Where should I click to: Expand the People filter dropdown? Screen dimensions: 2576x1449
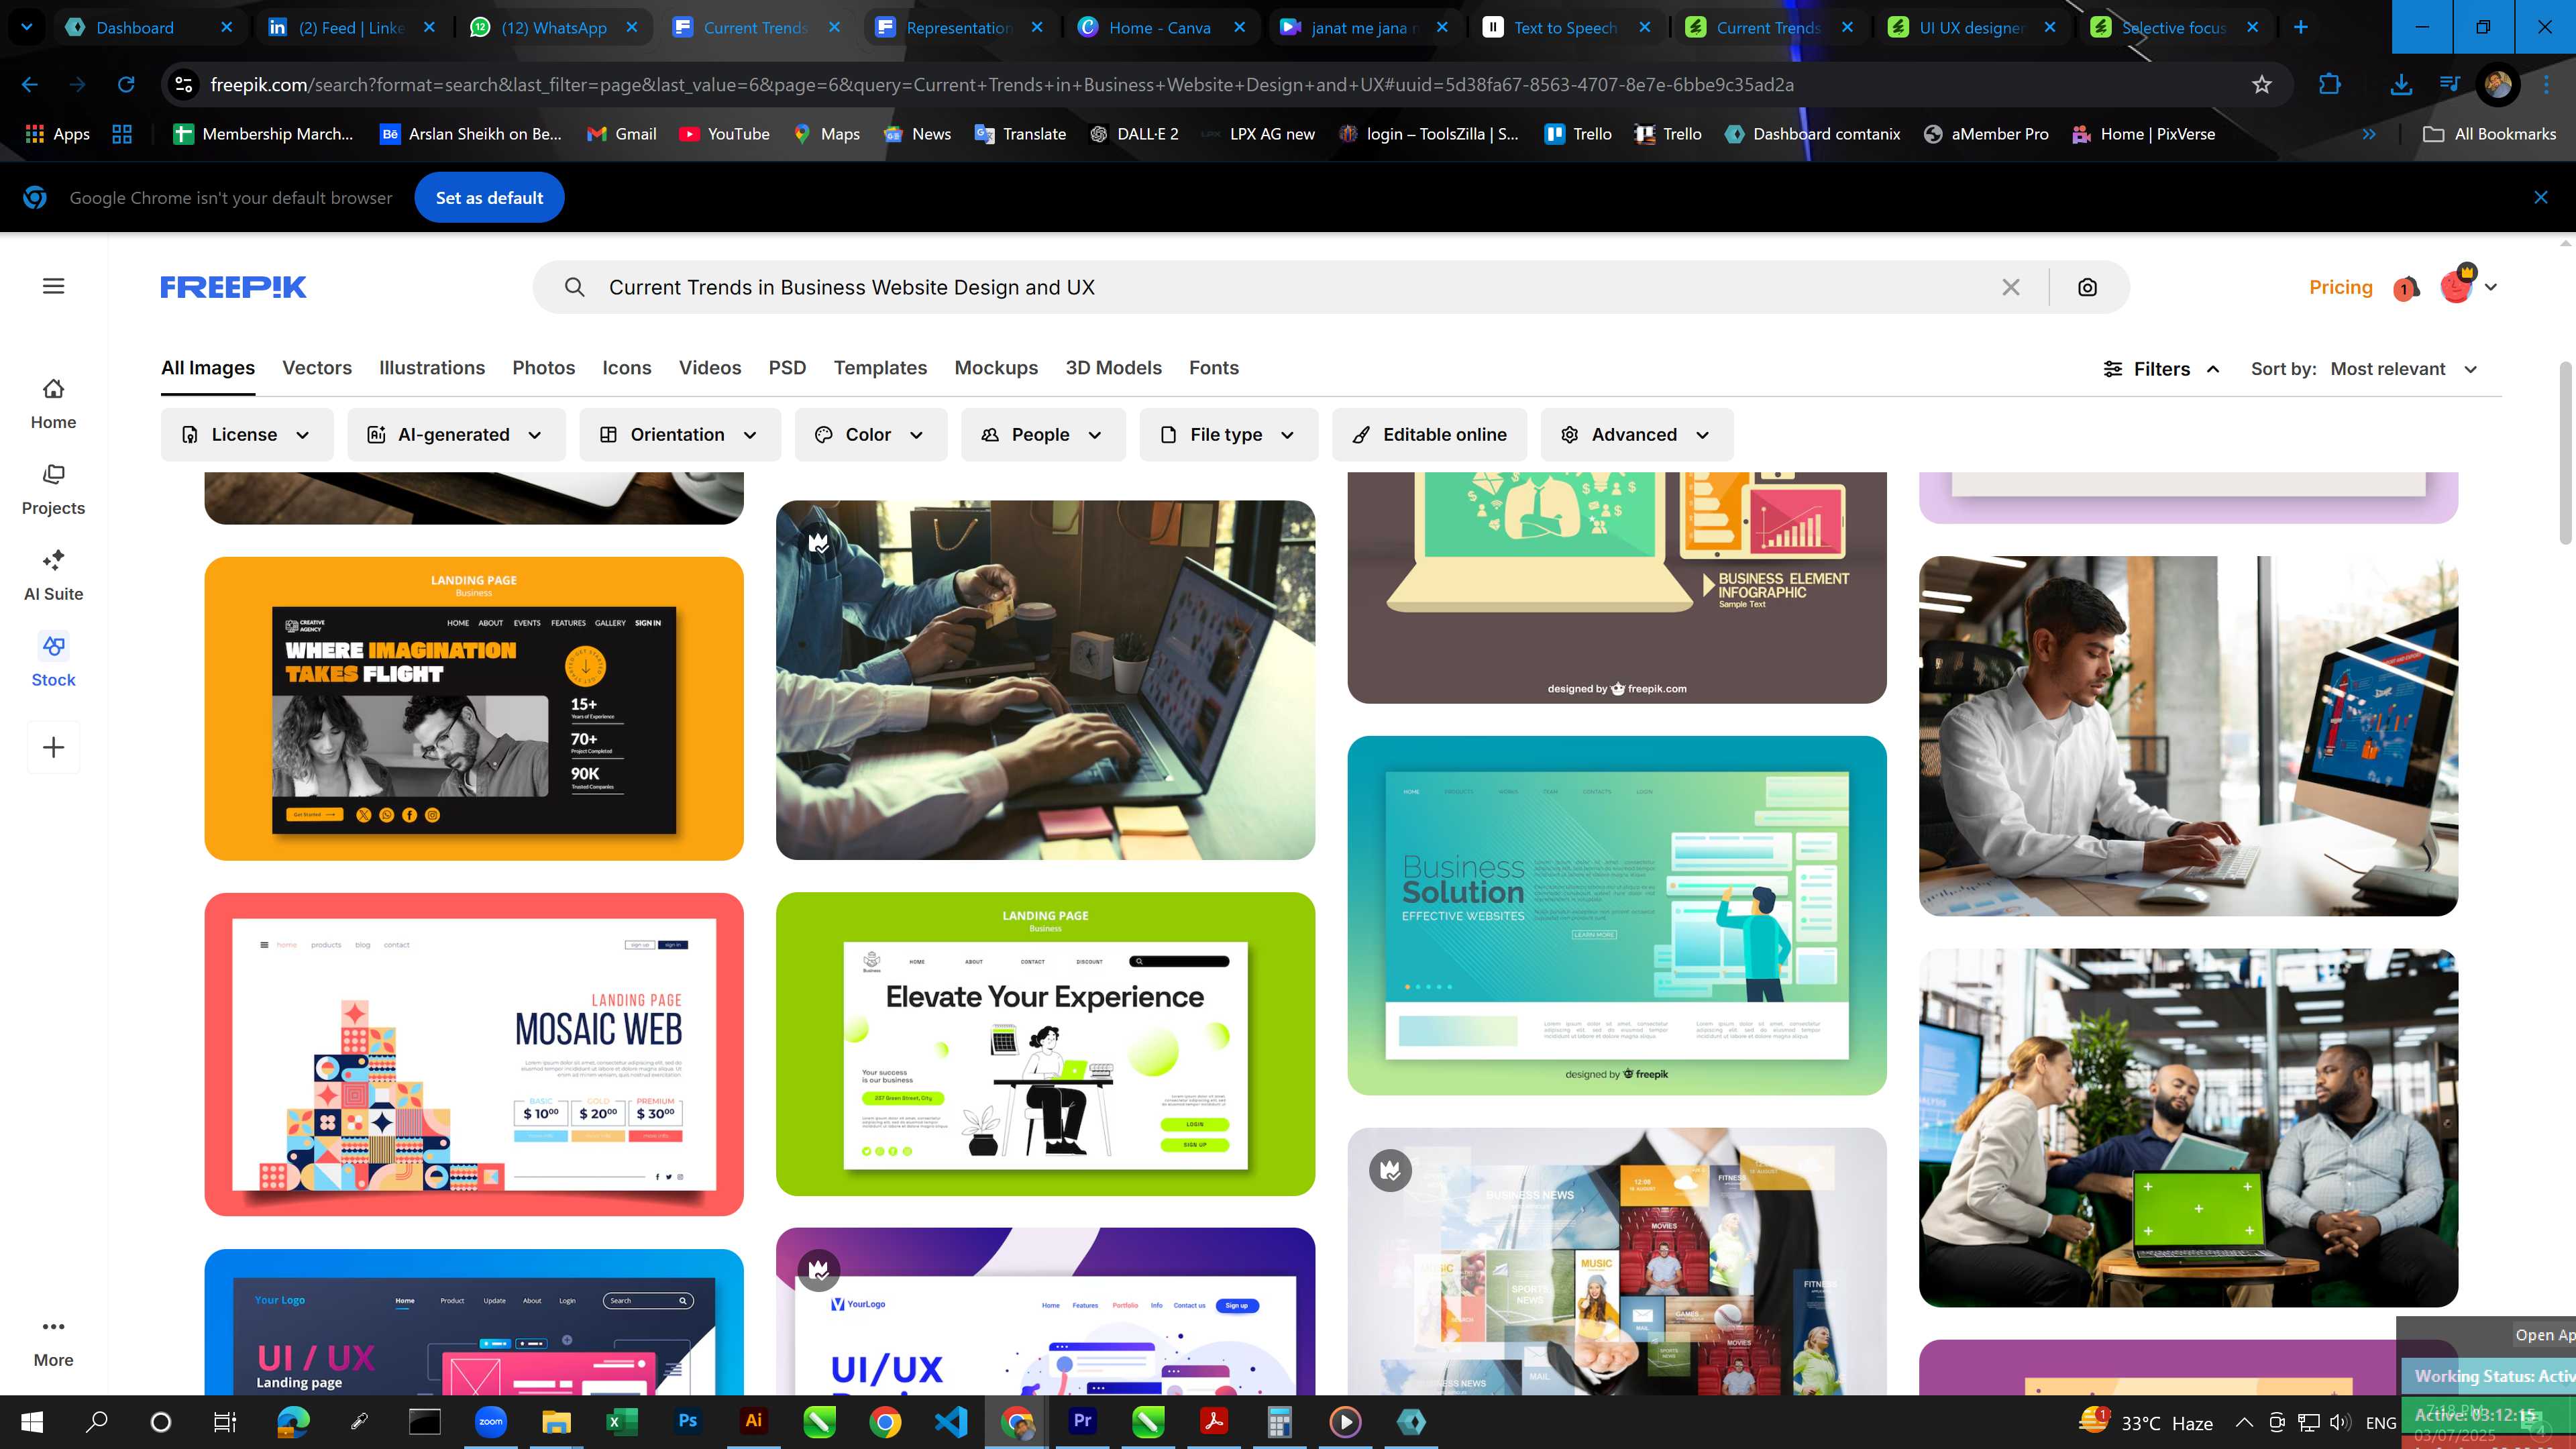pos(1043,434)
